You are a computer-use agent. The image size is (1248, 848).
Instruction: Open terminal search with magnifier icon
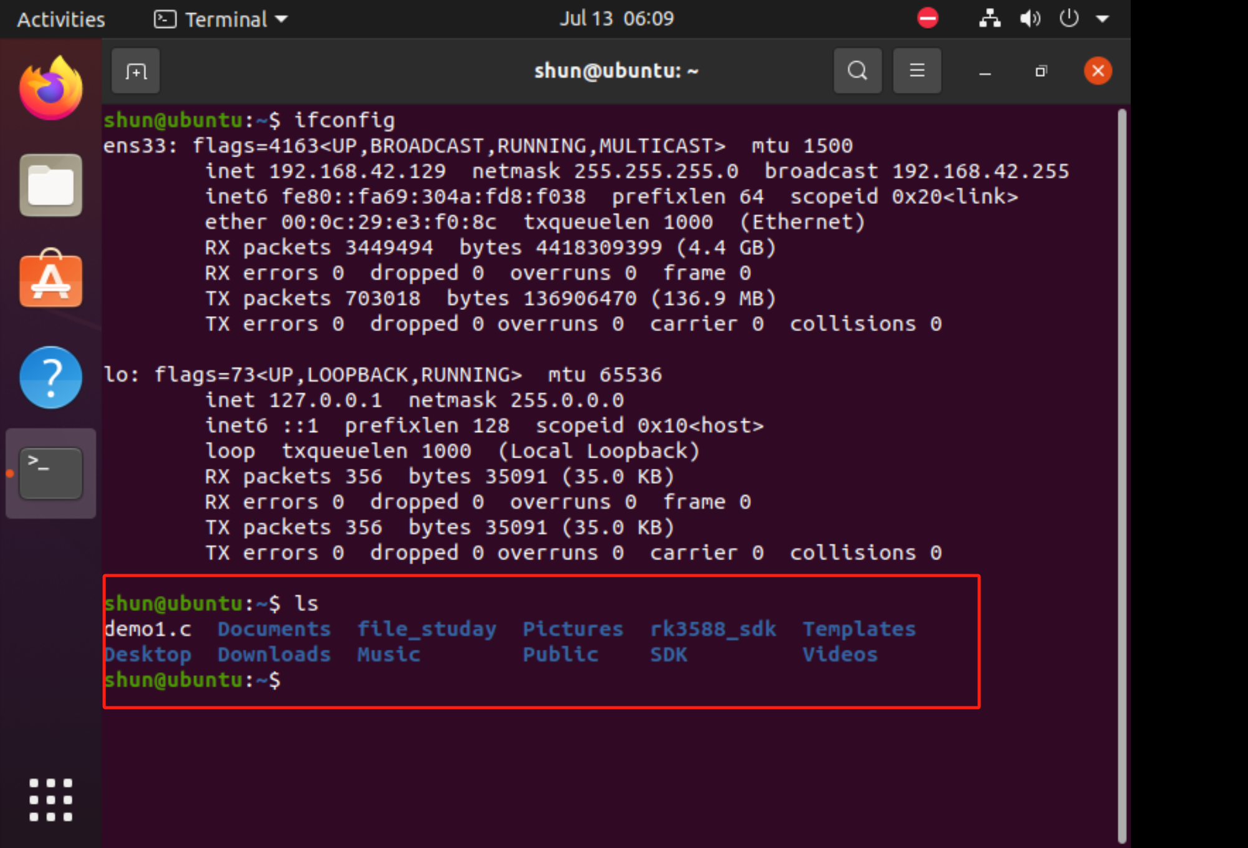[858, 71]
